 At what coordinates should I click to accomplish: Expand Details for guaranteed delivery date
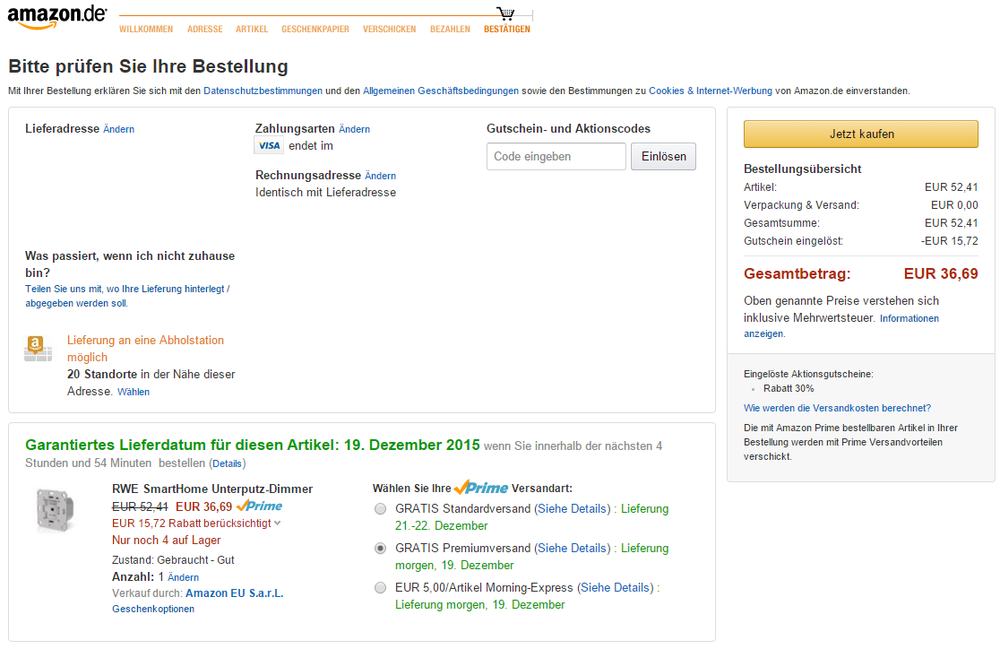[227, 463]
